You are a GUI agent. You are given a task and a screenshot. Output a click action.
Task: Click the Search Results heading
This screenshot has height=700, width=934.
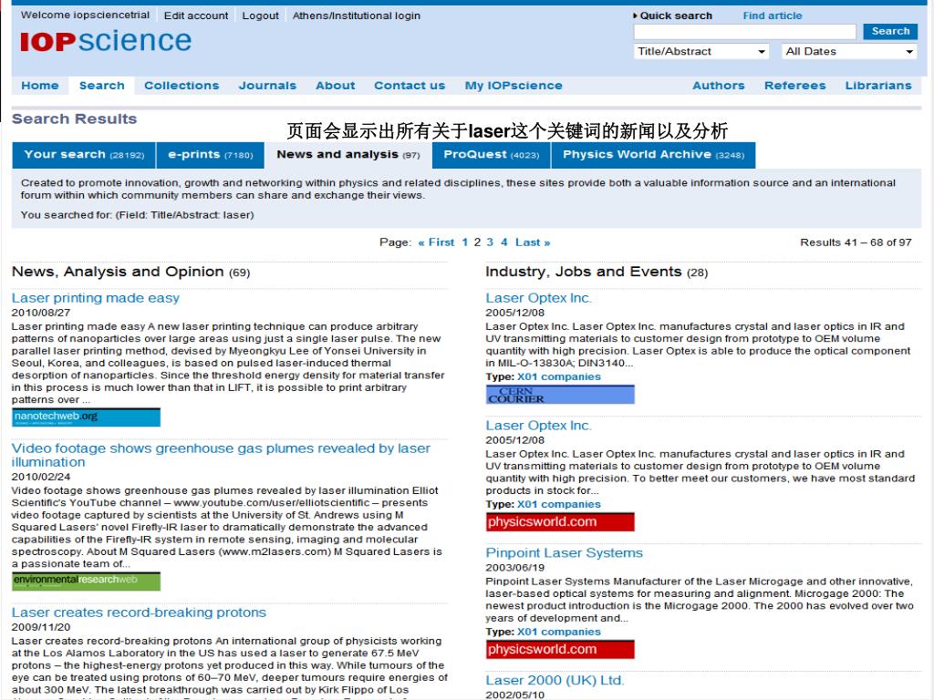[x=75, y=119]
